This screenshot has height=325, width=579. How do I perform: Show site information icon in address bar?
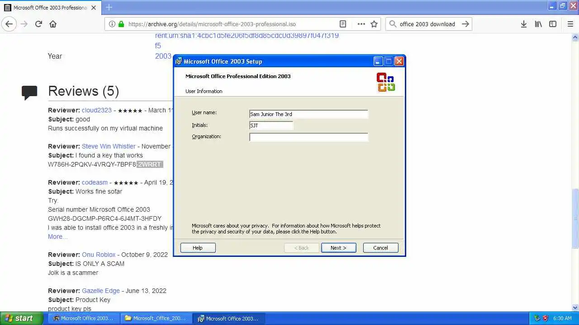click(112, 24)
